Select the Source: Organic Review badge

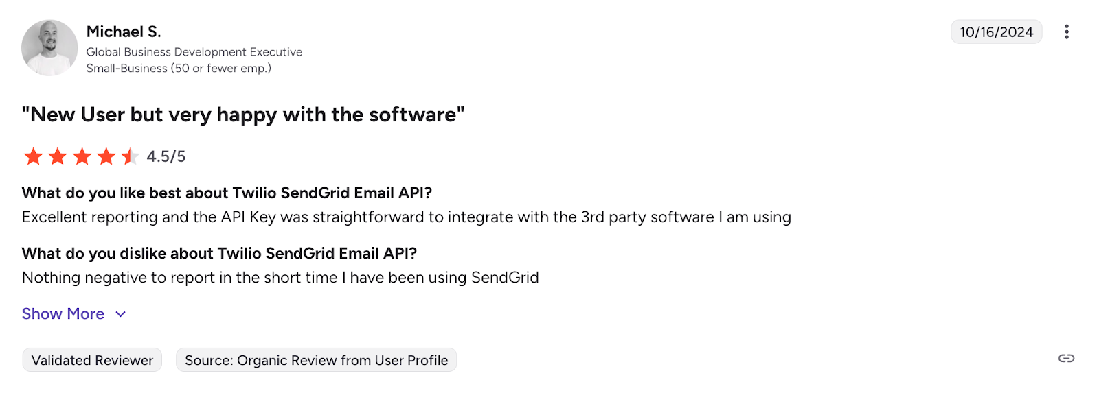[316, 360]
